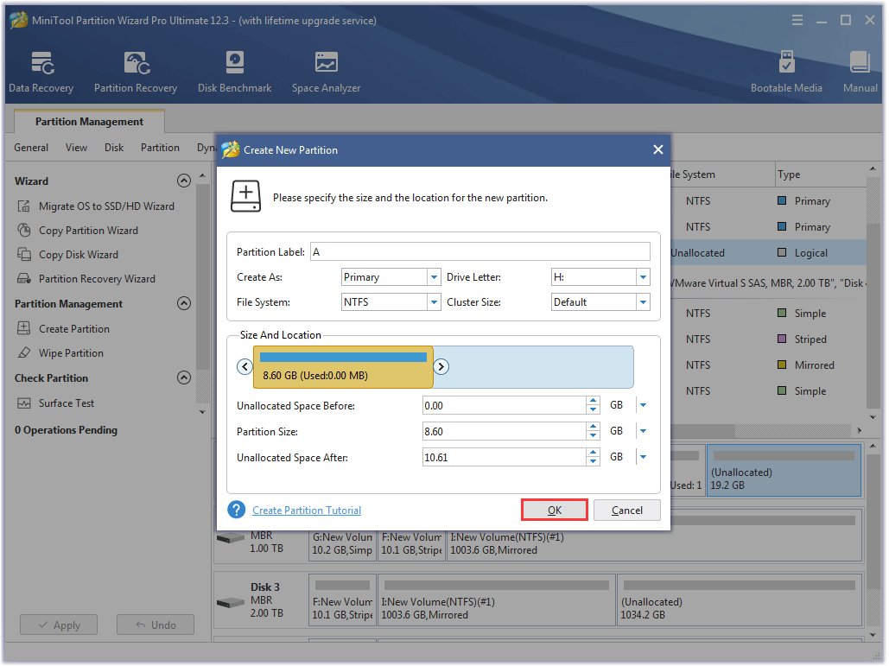Select the Unallocated Logical row
This screenshot has height=666, width=889.
[767, 253]
